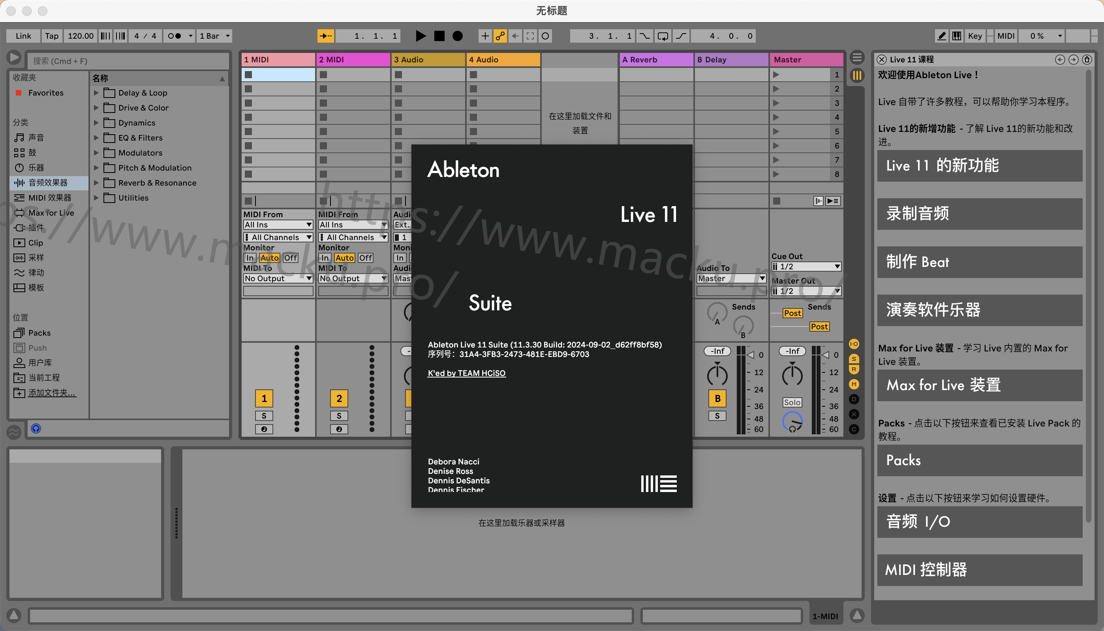The image size is (1104, 631).
Task: Click the MIDI Arrangement Overdub plus button
Action: point(485,36)
